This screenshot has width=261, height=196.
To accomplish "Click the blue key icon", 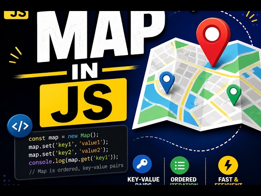I will (142, 164).
